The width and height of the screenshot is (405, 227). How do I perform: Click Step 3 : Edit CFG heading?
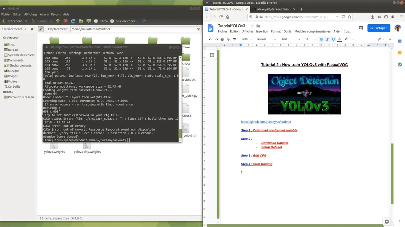pyautogui.click(x=253, y=155)
